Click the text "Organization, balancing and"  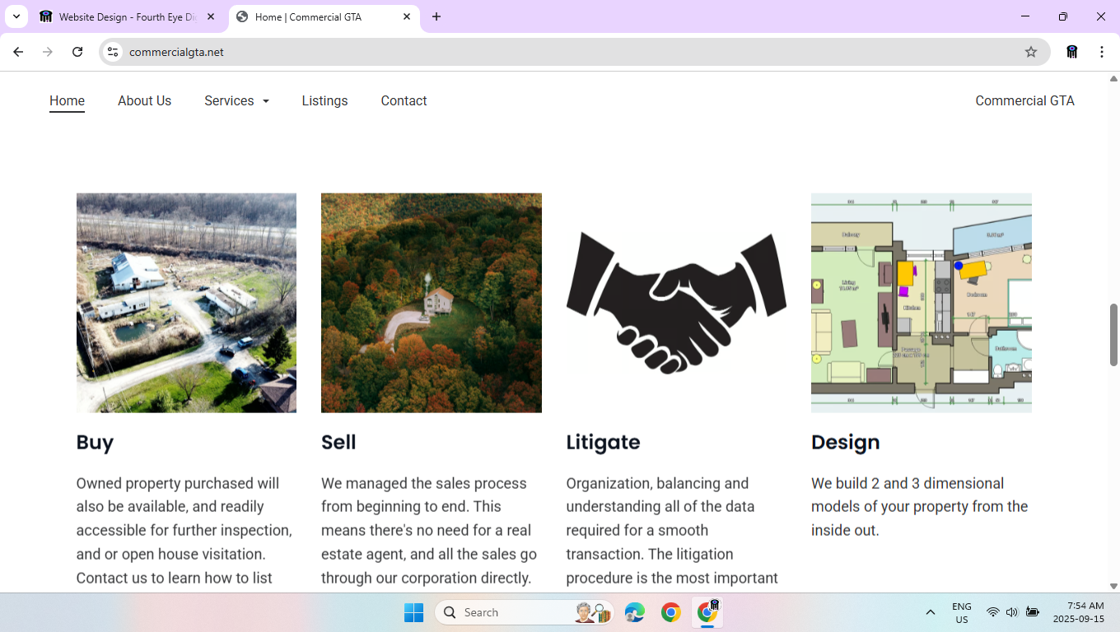pyautogui.click(x=657, y=483)
